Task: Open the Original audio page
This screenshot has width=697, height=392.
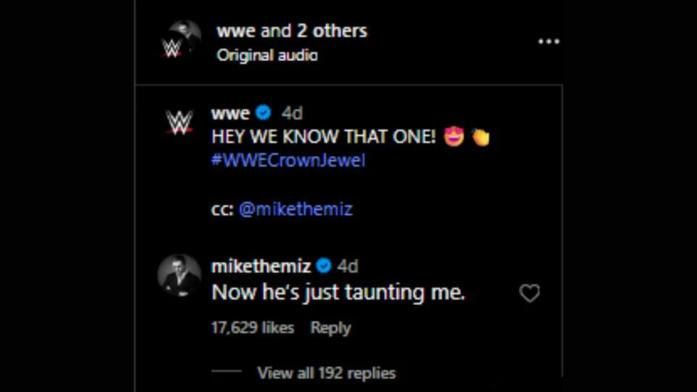Action: [266, 55]
